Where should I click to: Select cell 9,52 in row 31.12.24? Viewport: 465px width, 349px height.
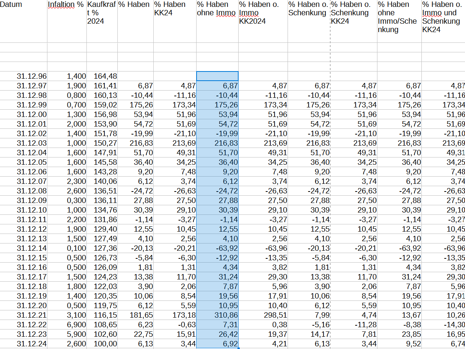point(399,344)
